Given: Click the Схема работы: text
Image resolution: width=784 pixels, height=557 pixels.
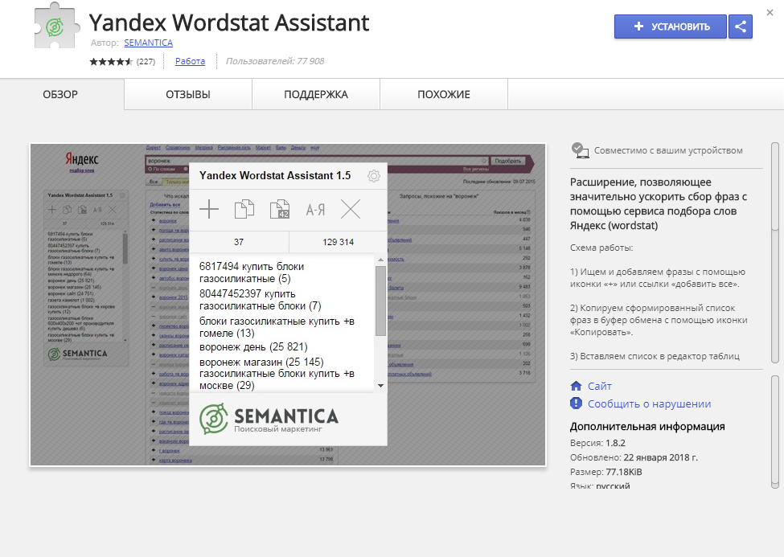Looking at the screenshot, I should (601, 248).
